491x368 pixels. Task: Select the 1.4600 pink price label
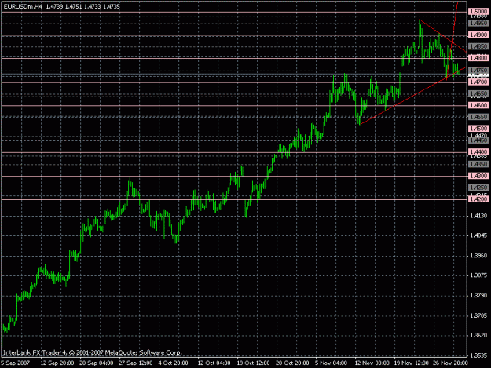(x=478, y=105)
